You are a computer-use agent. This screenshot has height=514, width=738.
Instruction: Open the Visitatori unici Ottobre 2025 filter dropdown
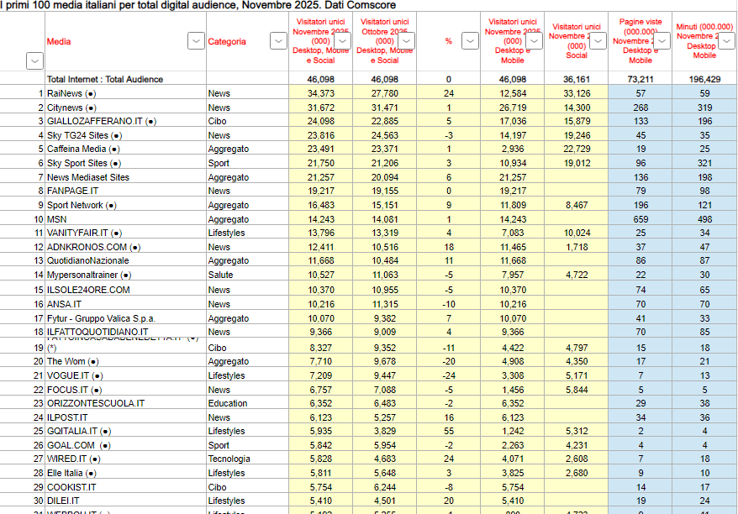[x=406, y=40]
